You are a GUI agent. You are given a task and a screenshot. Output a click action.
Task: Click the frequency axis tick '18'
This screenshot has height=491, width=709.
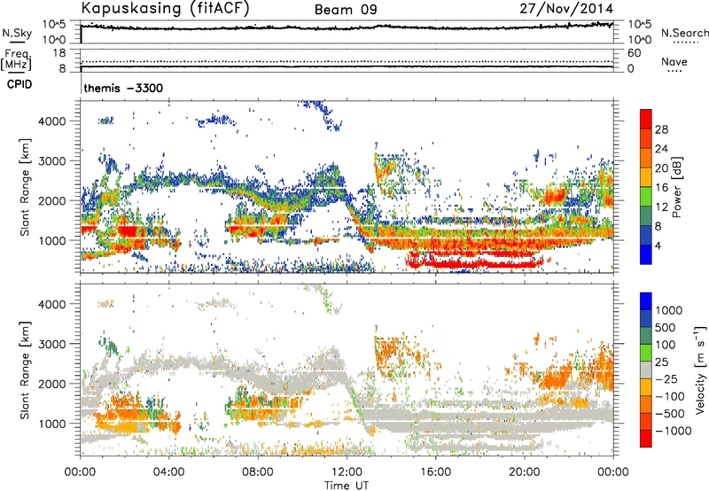(59, 53)
